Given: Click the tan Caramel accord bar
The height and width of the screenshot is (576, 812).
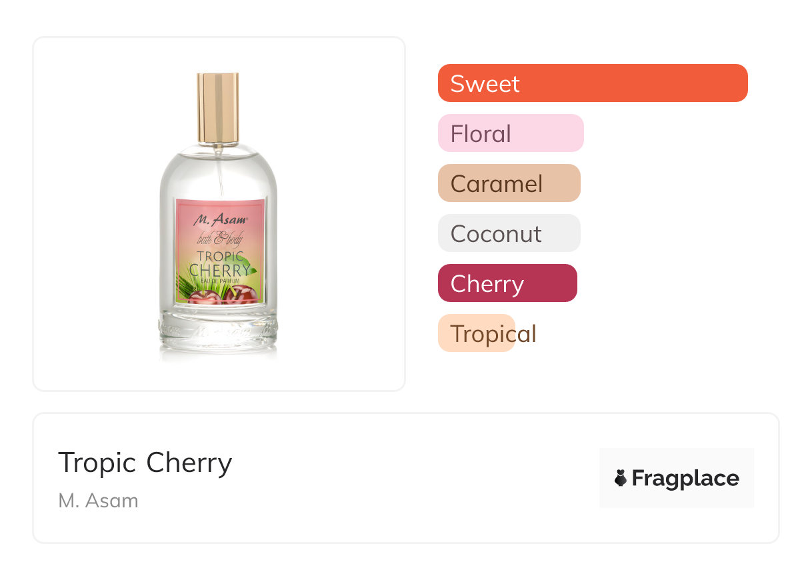Looking at the screenshot, I should 509,183.
